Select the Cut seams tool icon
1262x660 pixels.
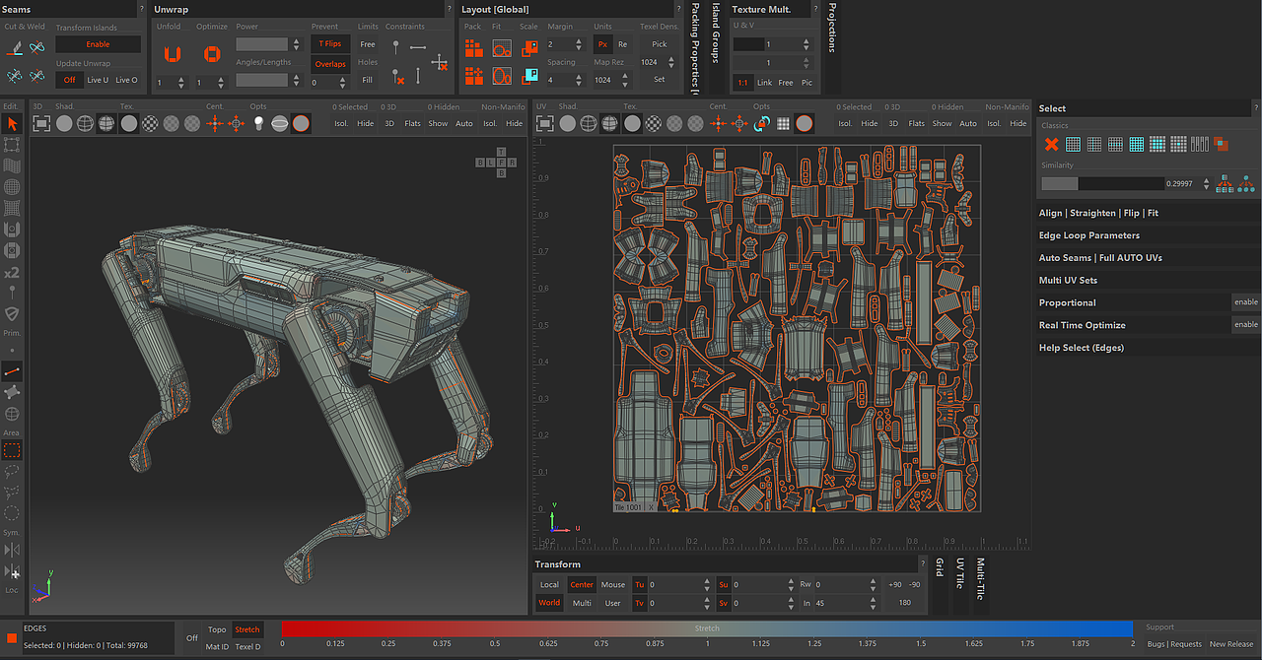[x=14, y=47]
